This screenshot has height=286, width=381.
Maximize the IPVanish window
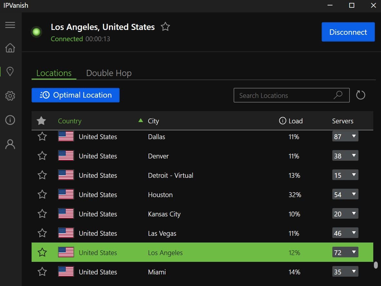[x=352, y=5]
